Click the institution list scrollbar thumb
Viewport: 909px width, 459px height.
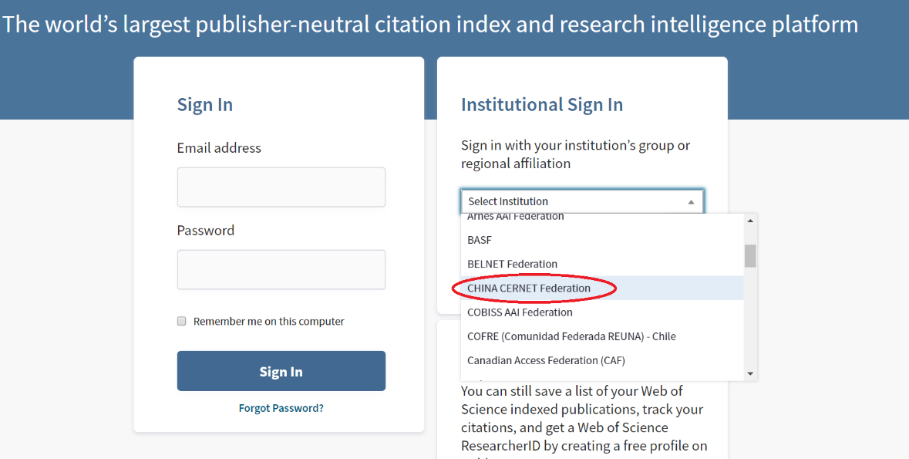tap(750, 255)
